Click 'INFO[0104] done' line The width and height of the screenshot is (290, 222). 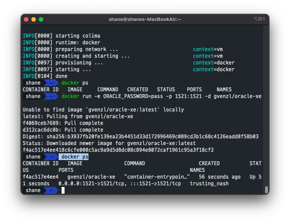45,76
